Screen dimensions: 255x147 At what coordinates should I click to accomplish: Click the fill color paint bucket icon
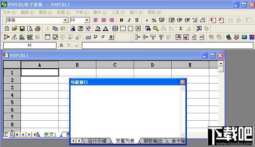pos(98,29)
